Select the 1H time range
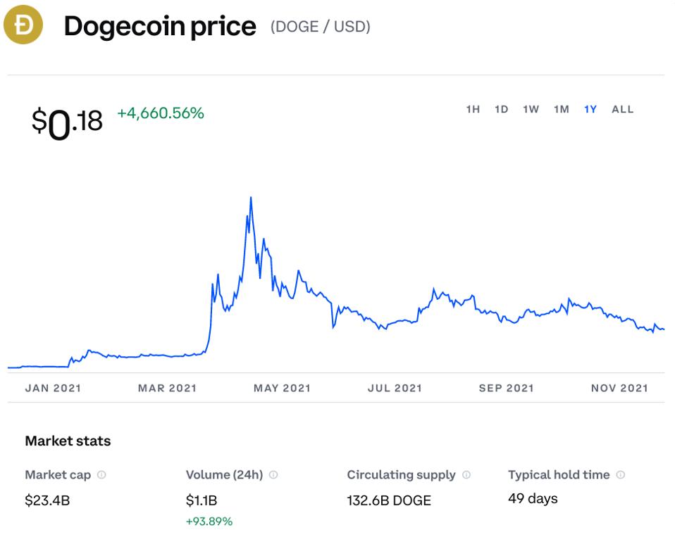Viewport: 675px width, 537px height. [x=473, y=109]
